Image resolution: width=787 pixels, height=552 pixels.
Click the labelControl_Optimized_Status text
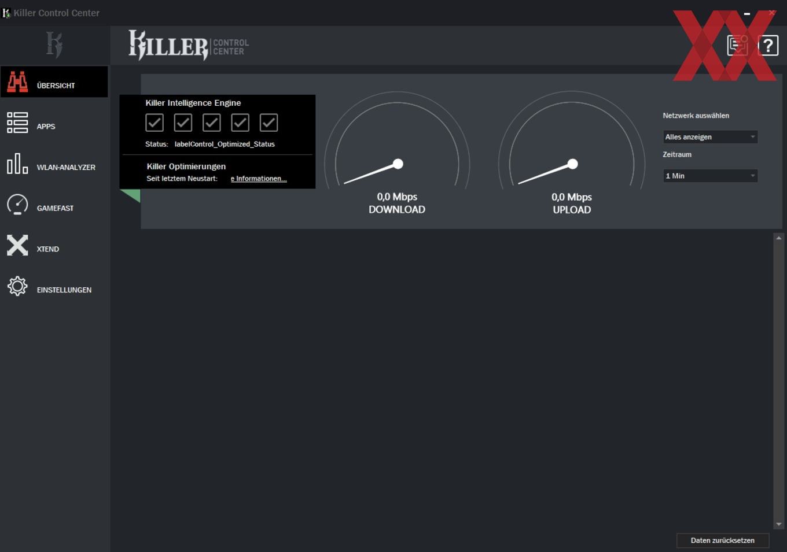(225, 144)
